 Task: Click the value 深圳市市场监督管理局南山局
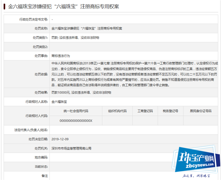pyautogui.click(x=71, y=148)
